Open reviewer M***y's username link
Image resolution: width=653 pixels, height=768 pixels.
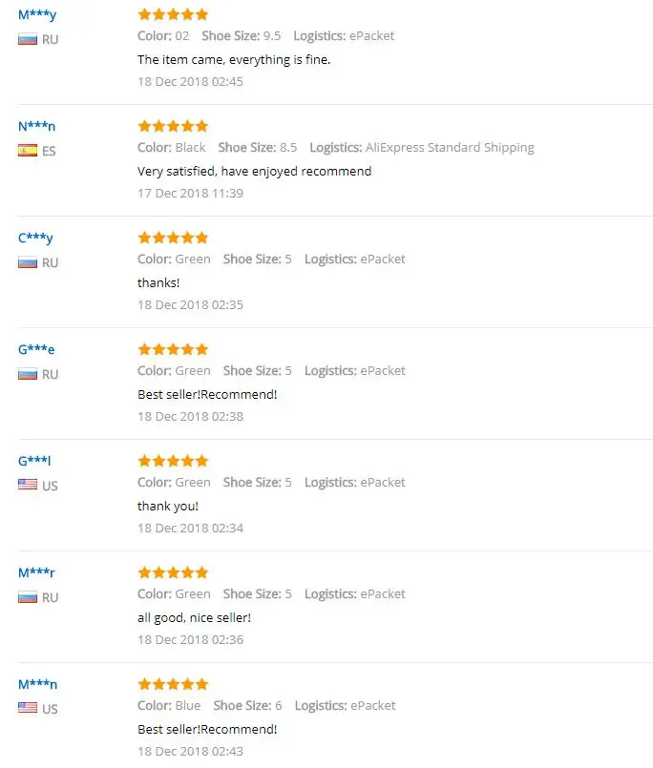[x=37, y=15]
